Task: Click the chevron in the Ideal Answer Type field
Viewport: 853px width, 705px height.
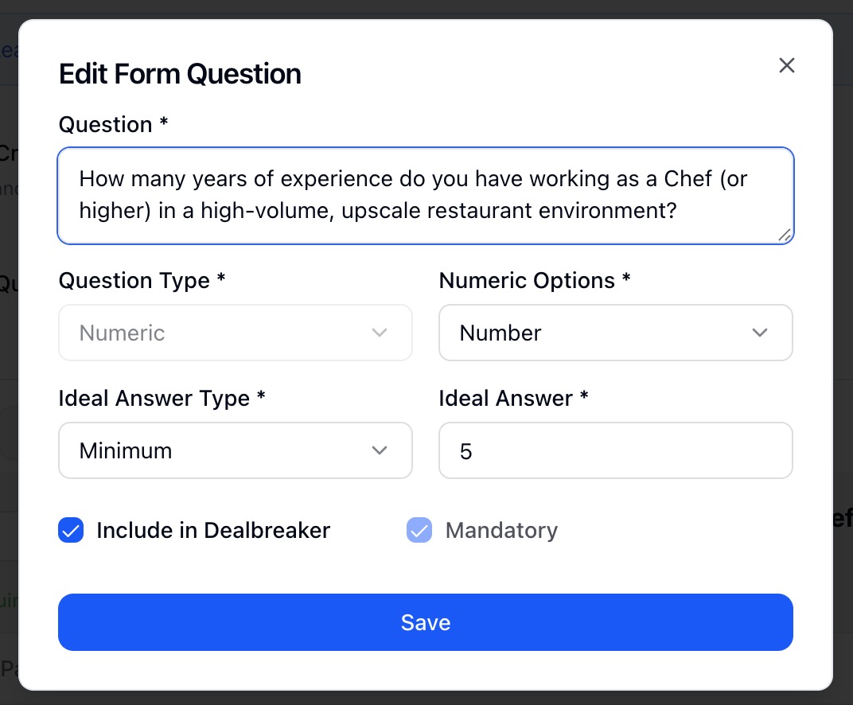Action: tap(380, 450)
